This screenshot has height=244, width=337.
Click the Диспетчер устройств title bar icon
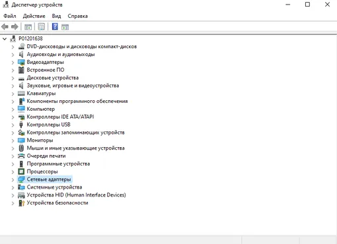pos(5,5)
